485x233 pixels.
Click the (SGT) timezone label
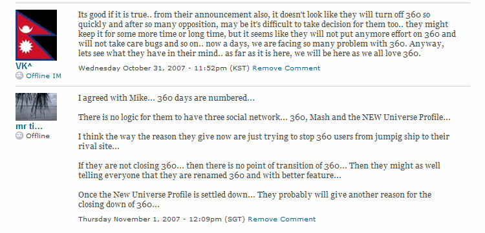(x=235, y=219)
